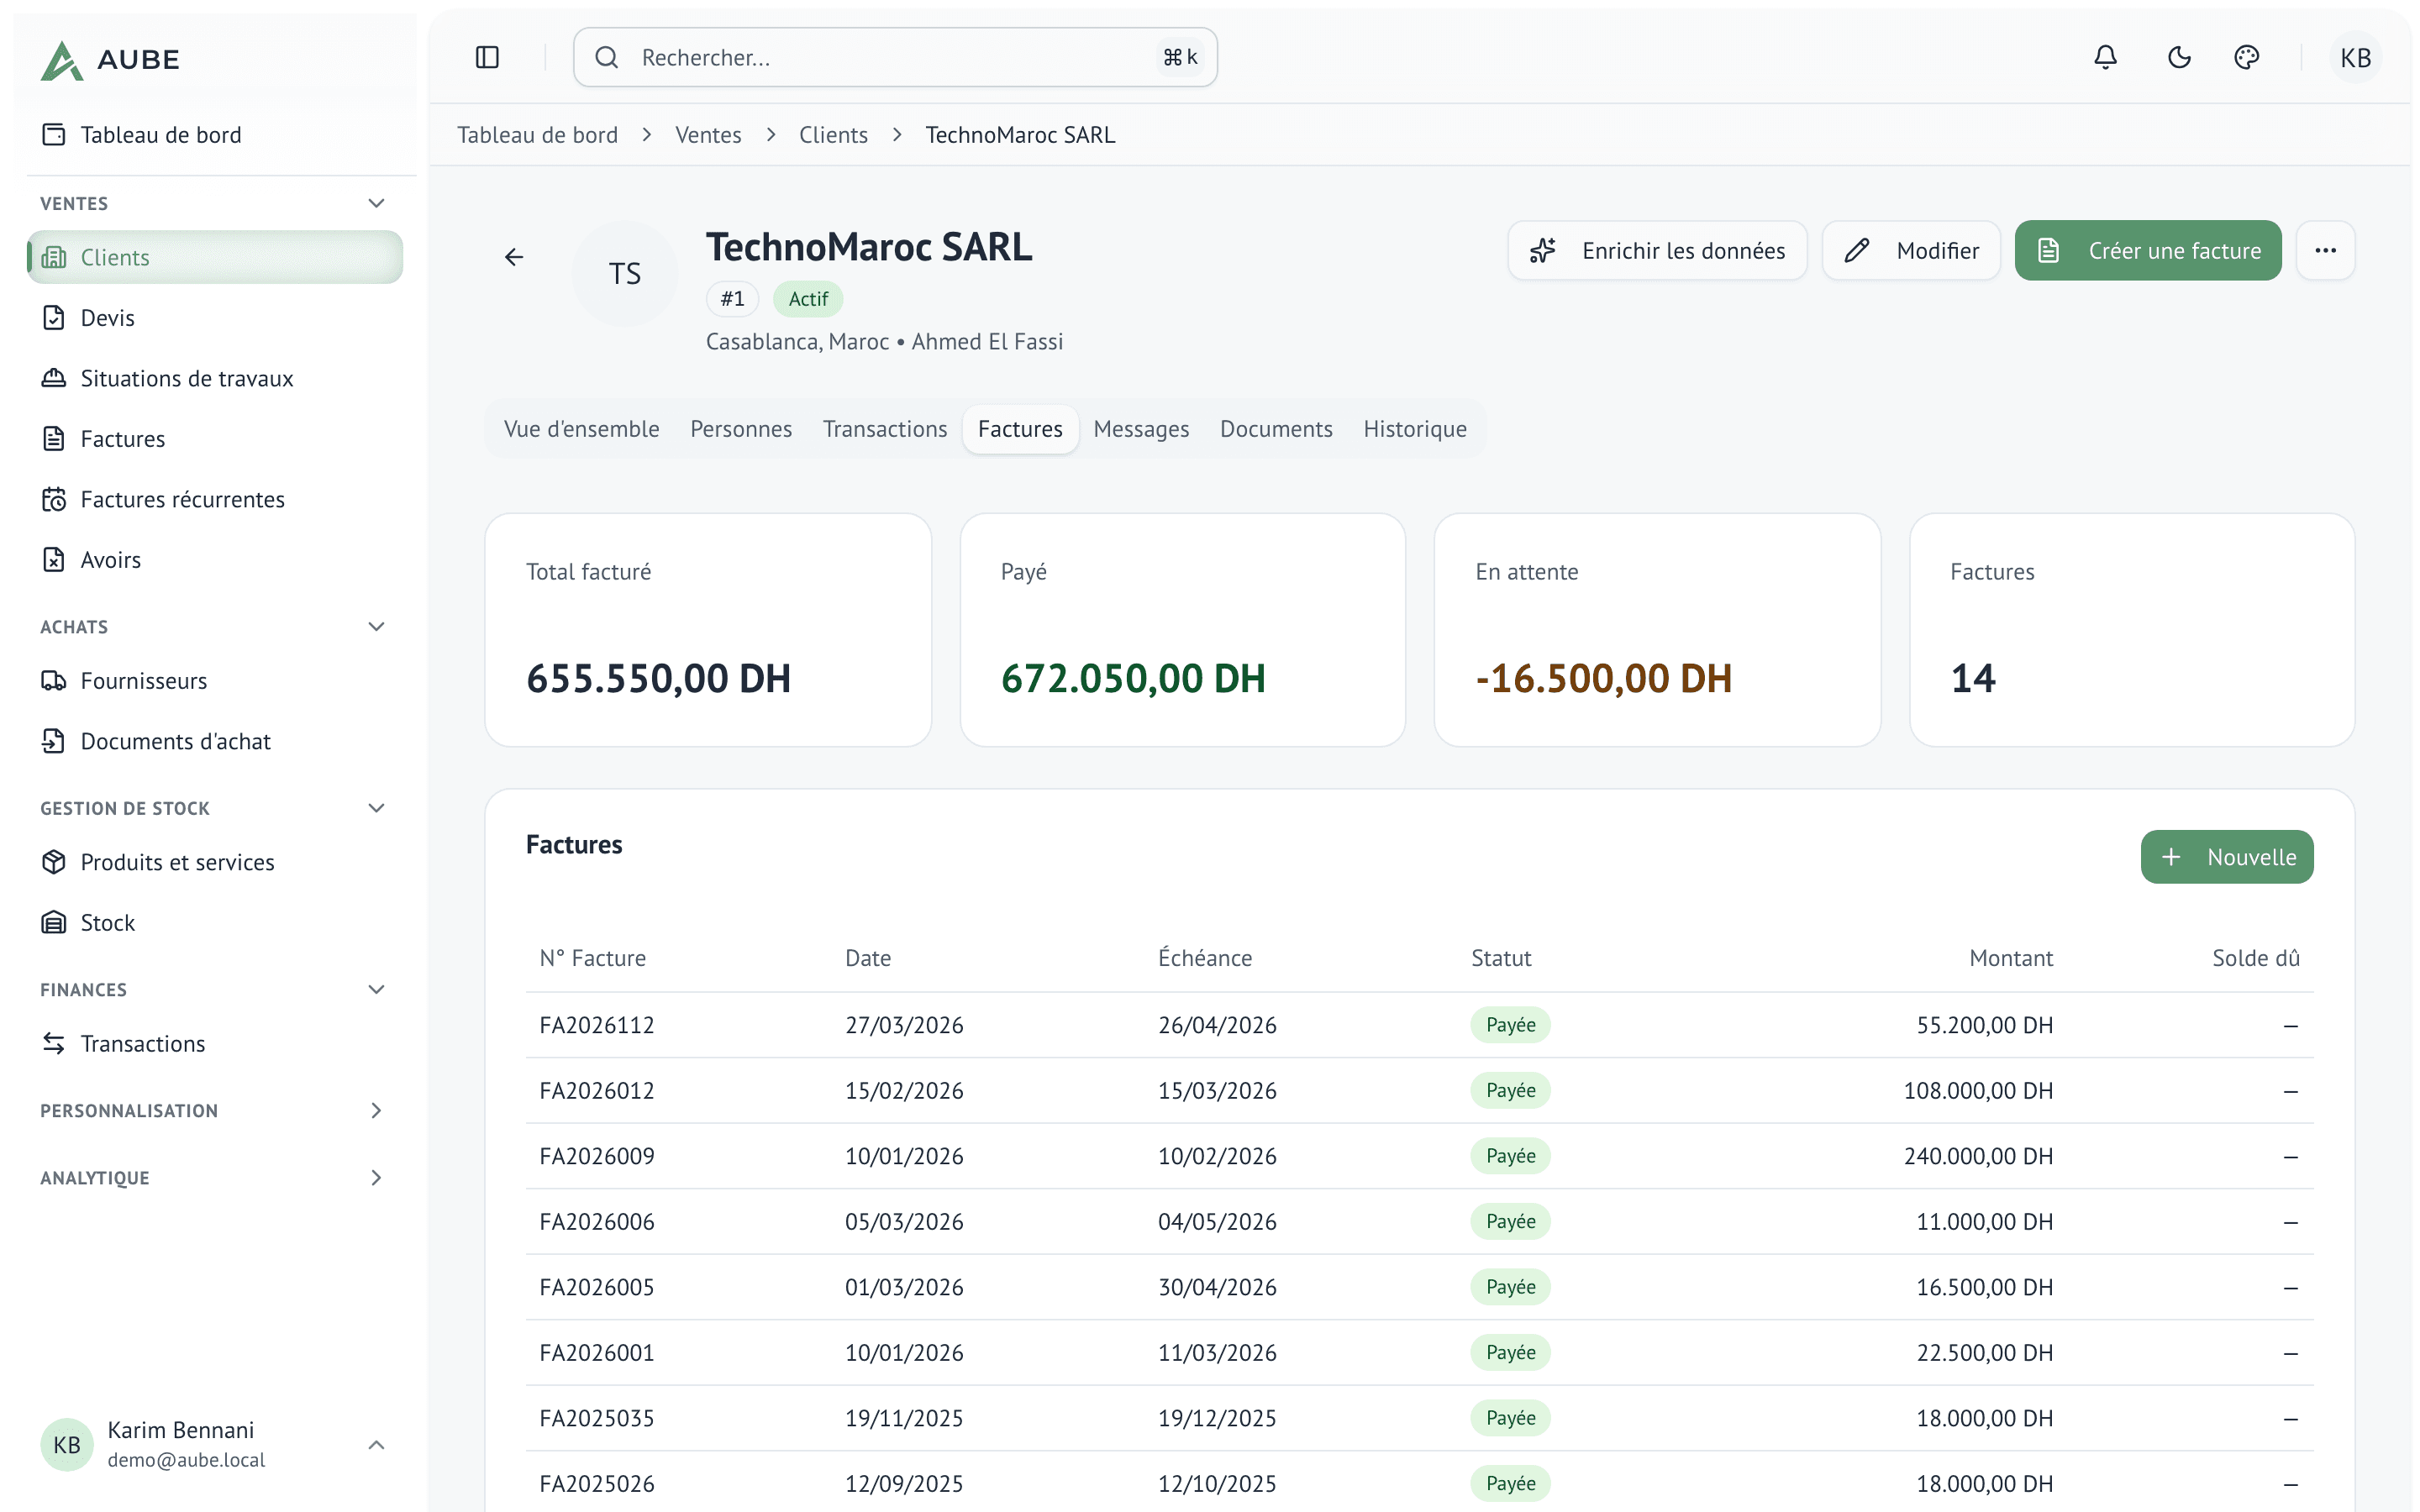Click the Clients building icon
The image size is (2420, 1512).
(x=54, y=258)
